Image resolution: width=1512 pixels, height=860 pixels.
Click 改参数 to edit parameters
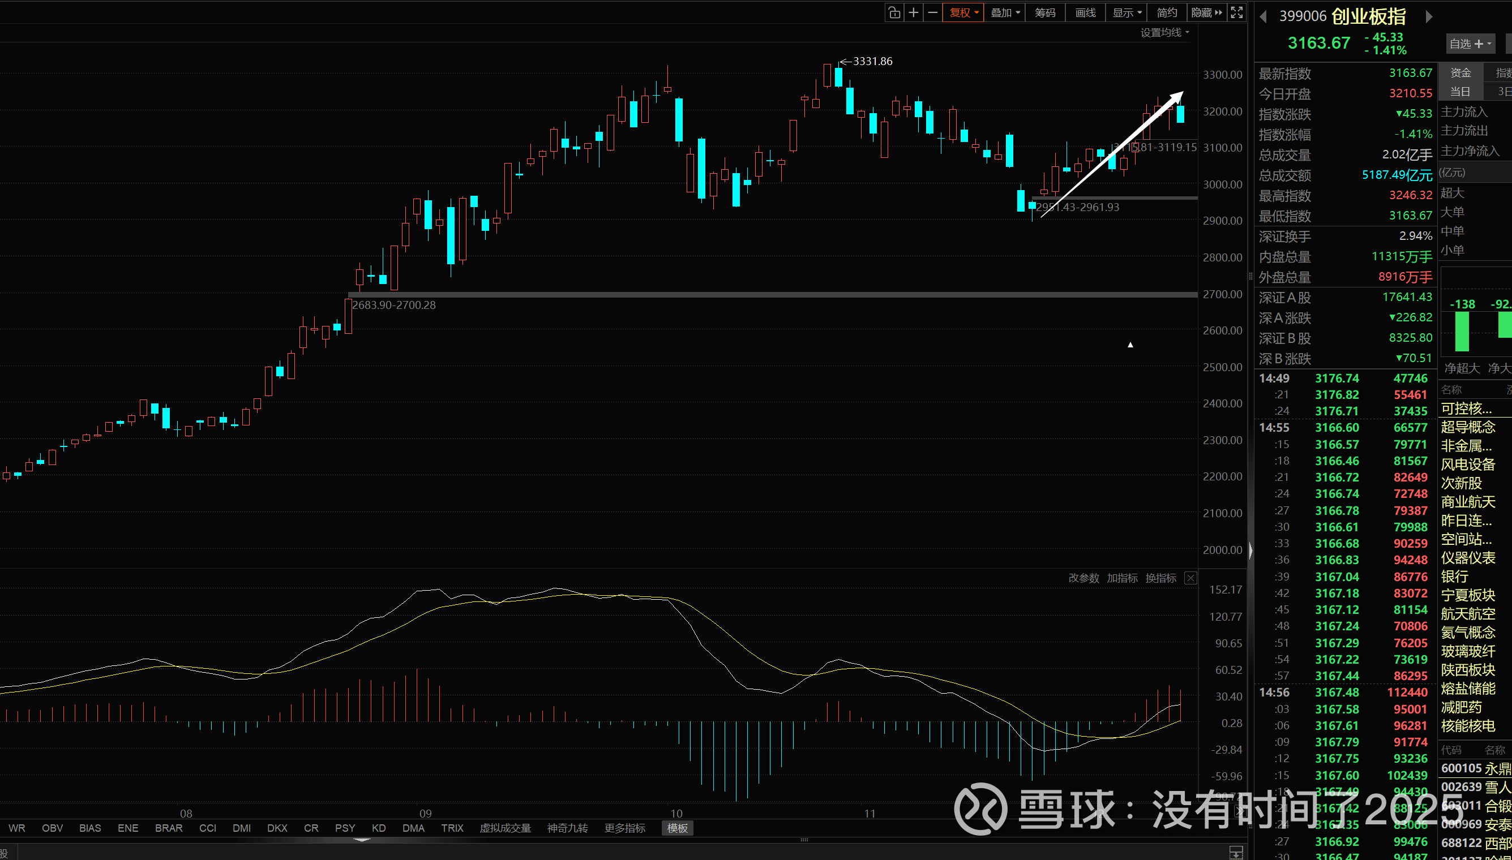coord(1083,578)
